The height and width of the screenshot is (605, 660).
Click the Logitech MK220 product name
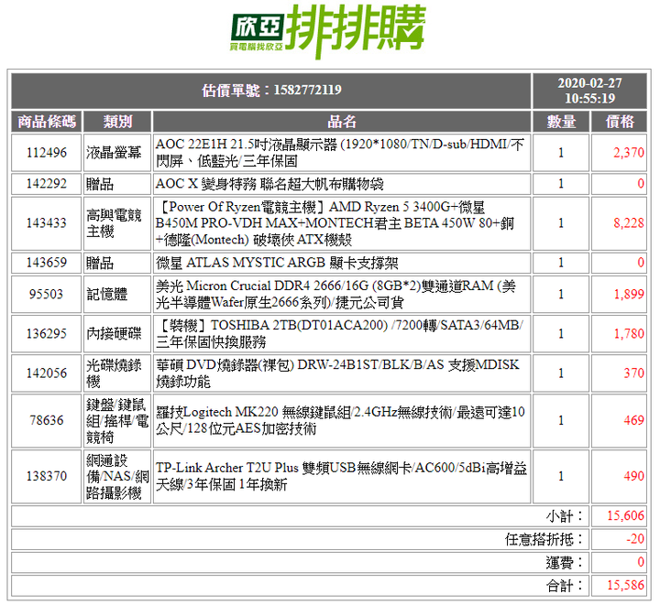(340, 420)
